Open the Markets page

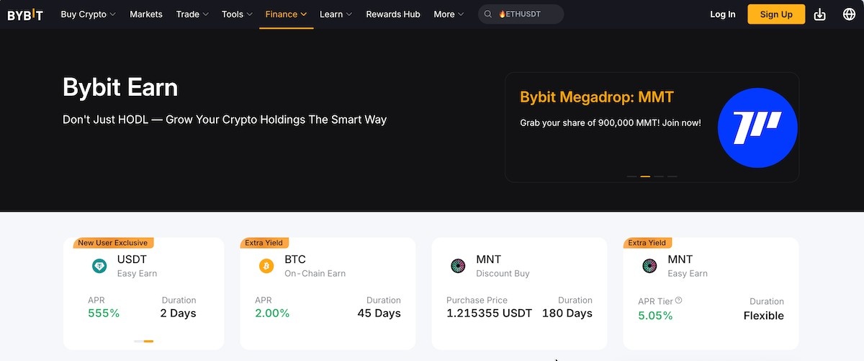[146, 14]
